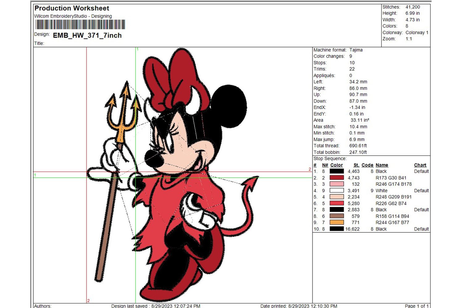Click the "Color" column header
463x308 pixels.
[336, 165]
